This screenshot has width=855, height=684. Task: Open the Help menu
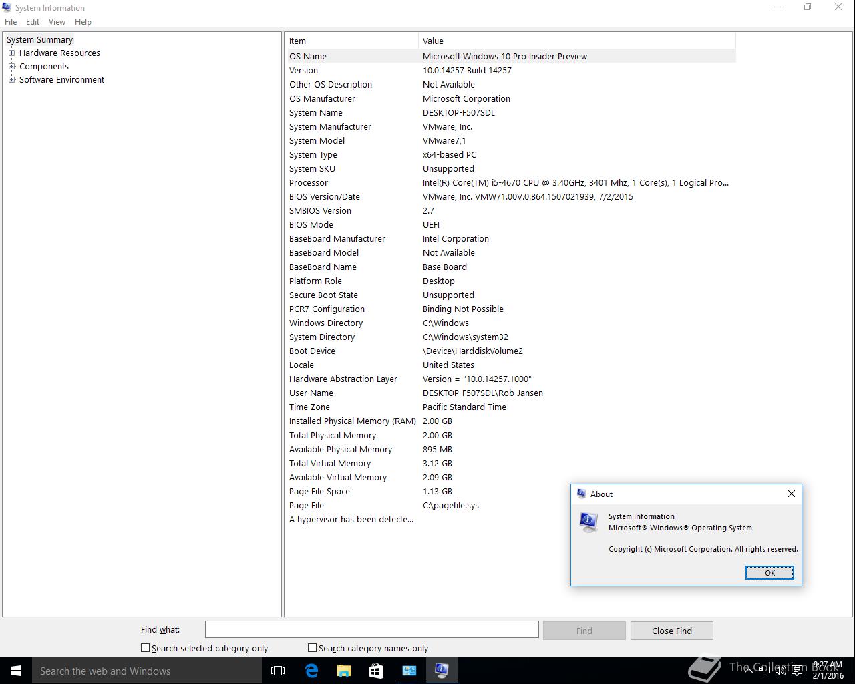click(83, 21)
